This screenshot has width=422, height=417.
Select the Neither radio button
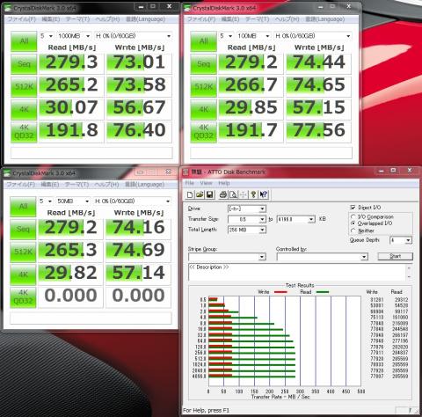click(353, 230)
